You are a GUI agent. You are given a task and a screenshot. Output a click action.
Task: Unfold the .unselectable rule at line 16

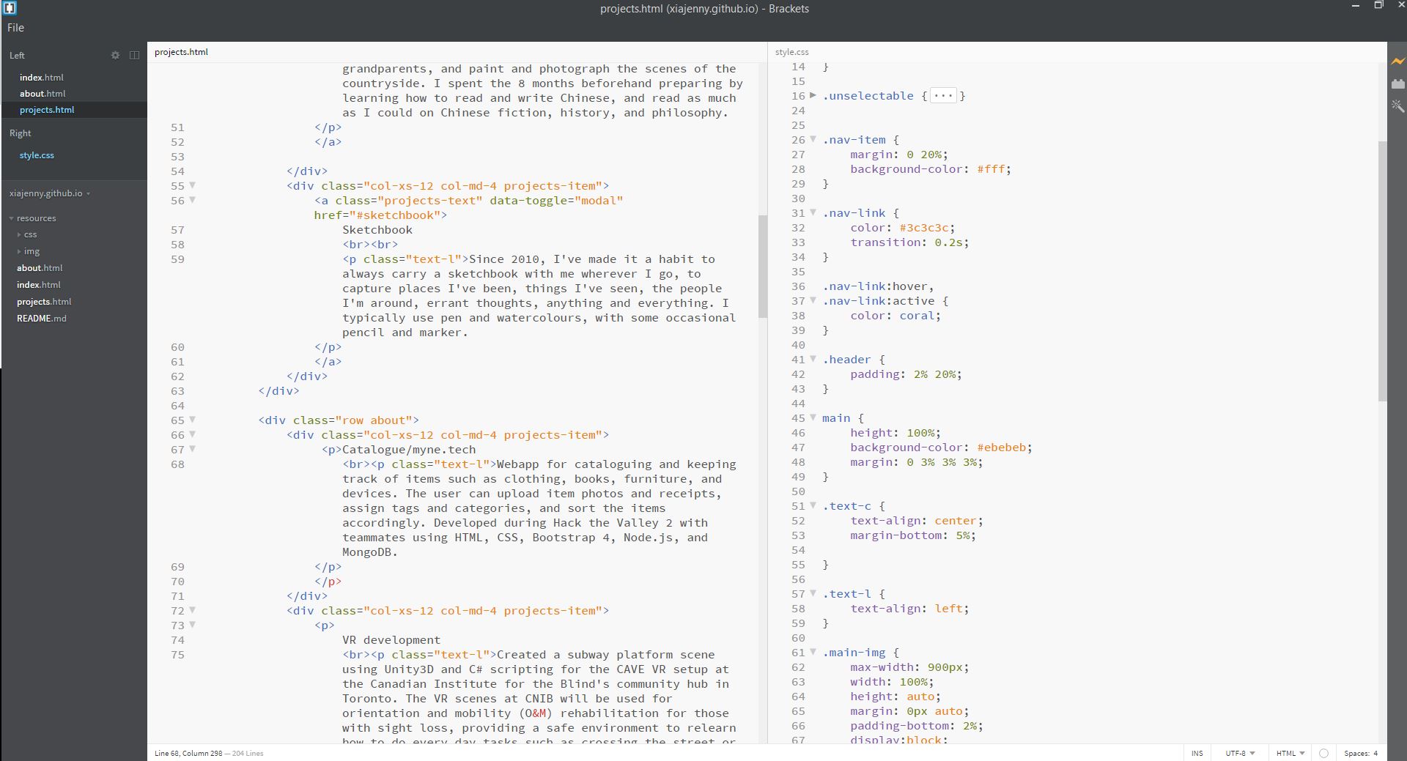[x=813, y=95]
